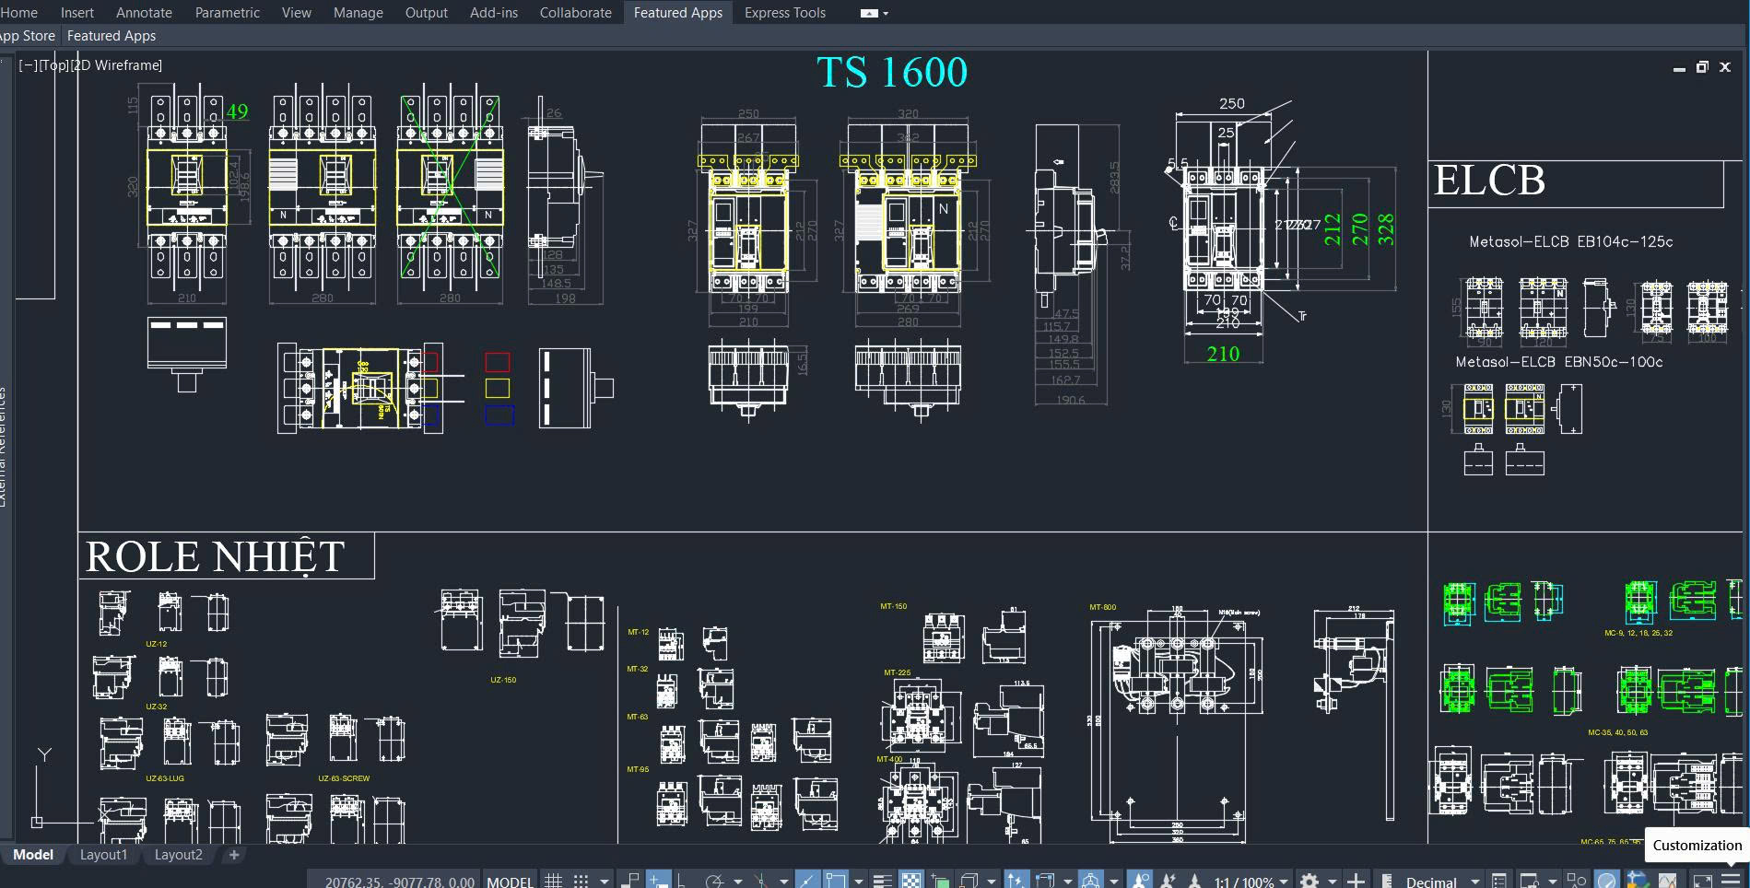Toggle Snap mode dotted grid icon
Screen dimensions: 1750x888
click(581, 881)
